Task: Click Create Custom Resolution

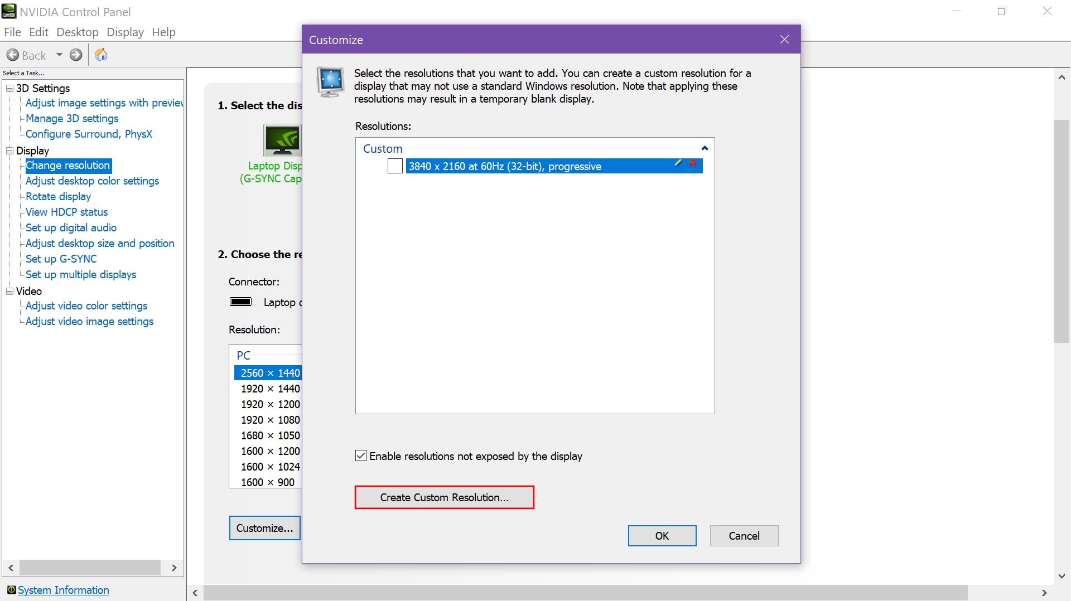Action: click(x=444, y=497)
